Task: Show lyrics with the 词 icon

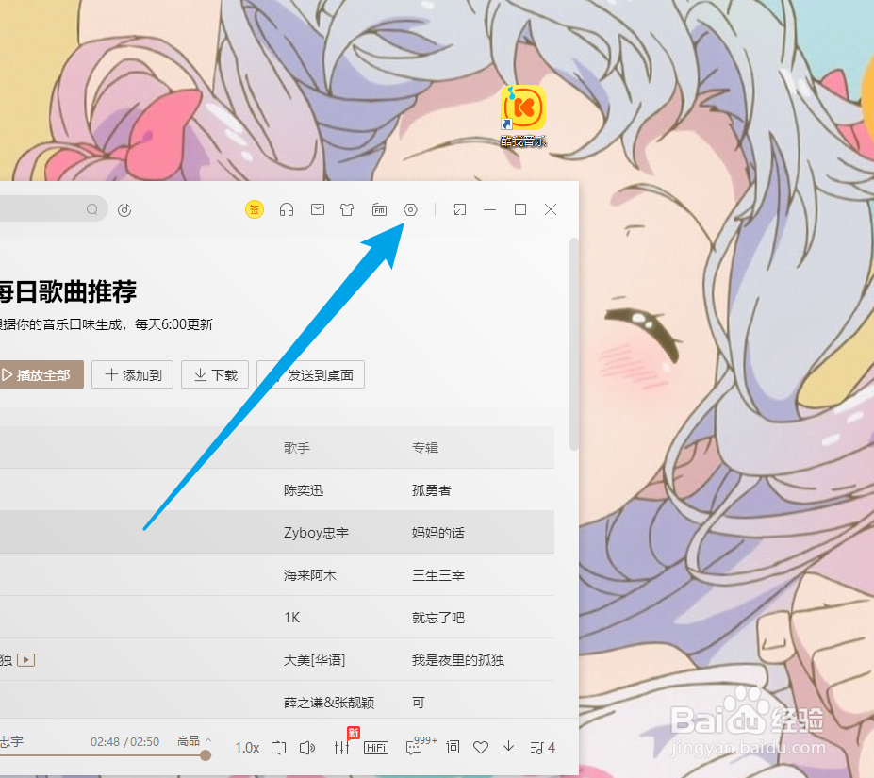Action: point(453,747)
